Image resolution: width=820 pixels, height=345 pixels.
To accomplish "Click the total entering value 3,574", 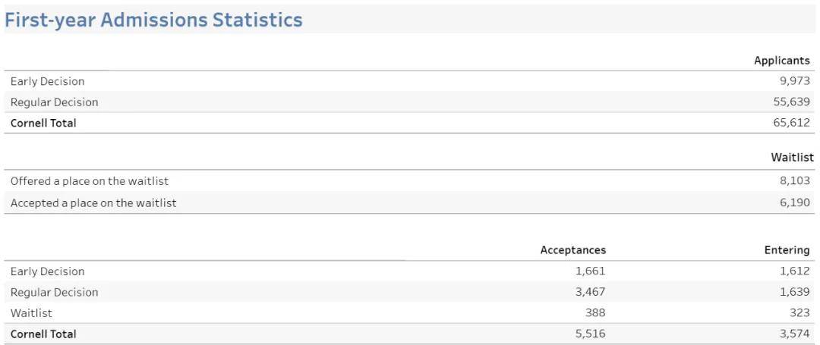I will pyautogui.click(x=794, y=334).
